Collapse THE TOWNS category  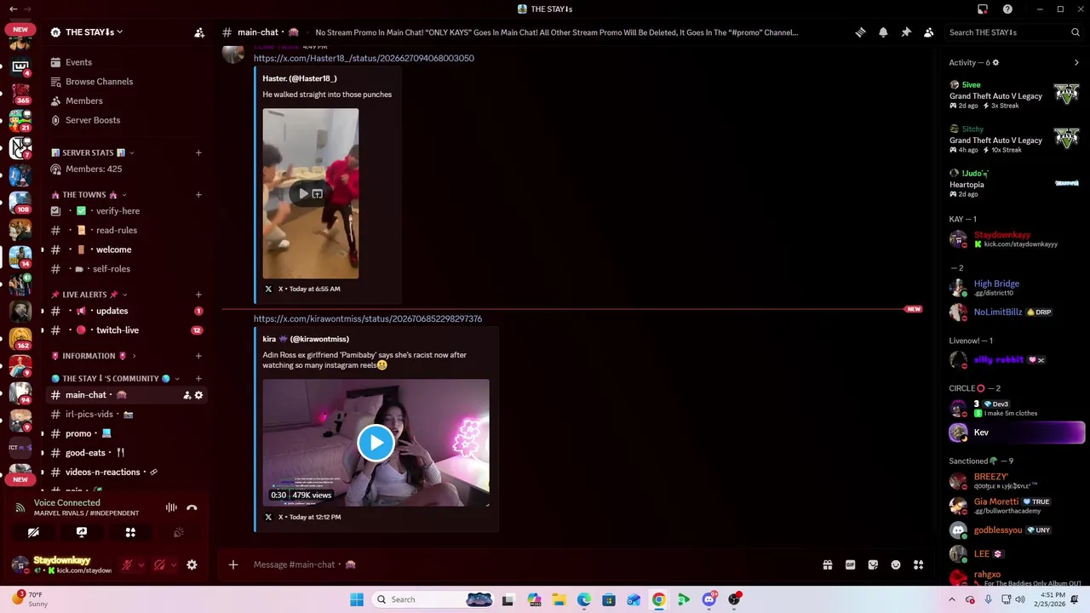89,195
